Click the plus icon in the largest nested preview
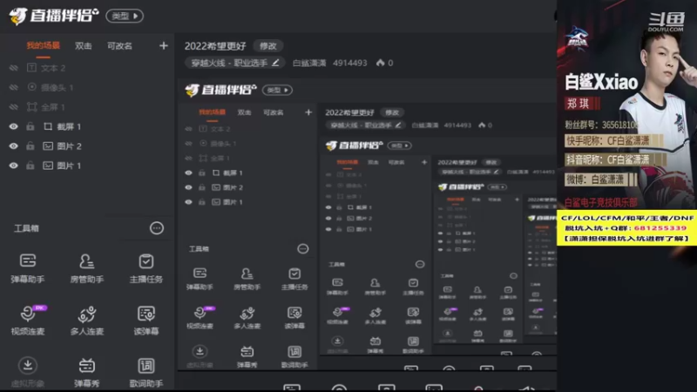 point(308,112)
